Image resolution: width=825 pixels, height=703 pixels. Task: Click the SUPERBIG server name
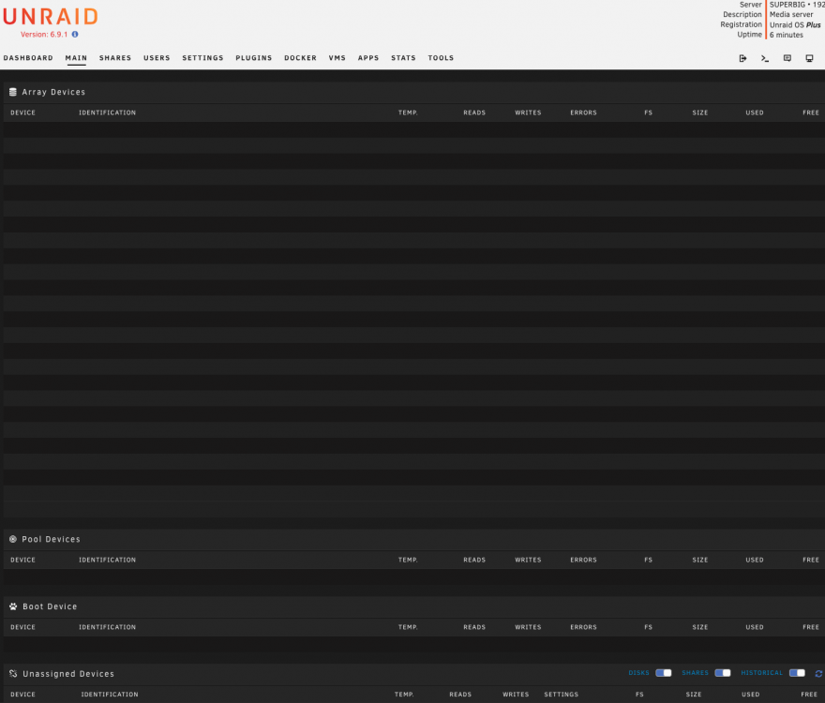787,4
